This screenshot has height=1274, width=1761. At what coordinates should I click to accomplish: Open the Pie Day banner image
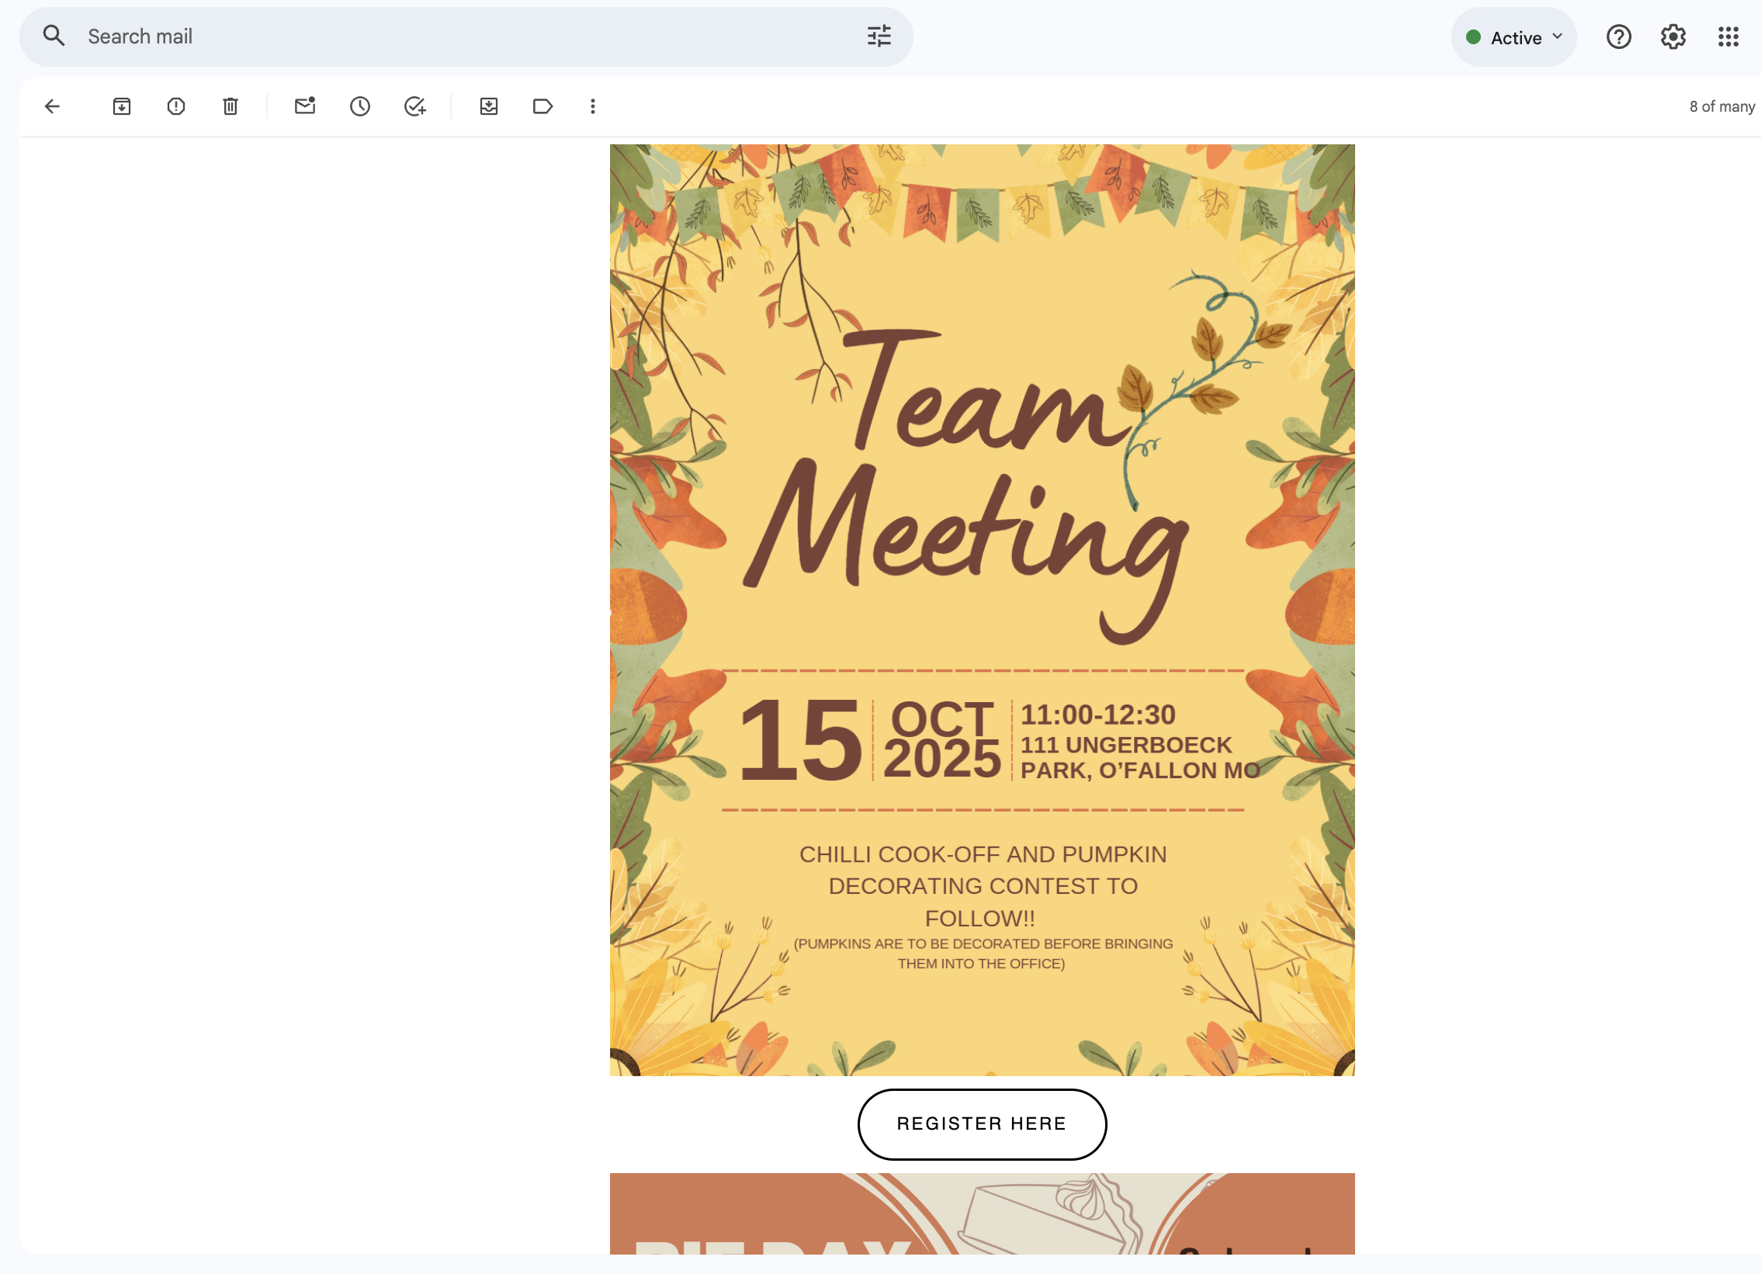click(983, 1213)
